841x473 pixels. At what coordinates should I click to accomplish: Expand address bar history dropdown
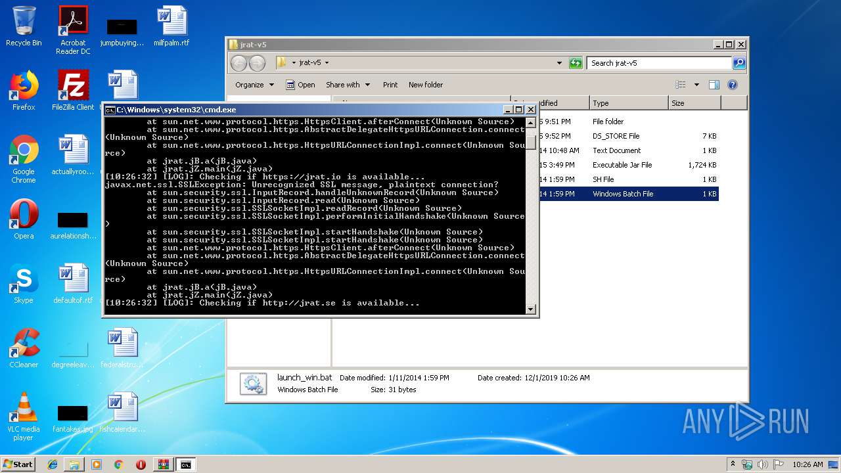pos(559,63)
